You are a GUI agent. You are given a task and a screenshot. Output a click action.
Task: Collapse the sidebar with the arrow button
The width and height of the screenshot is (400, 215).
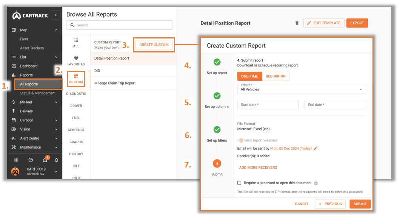[56, 15]
